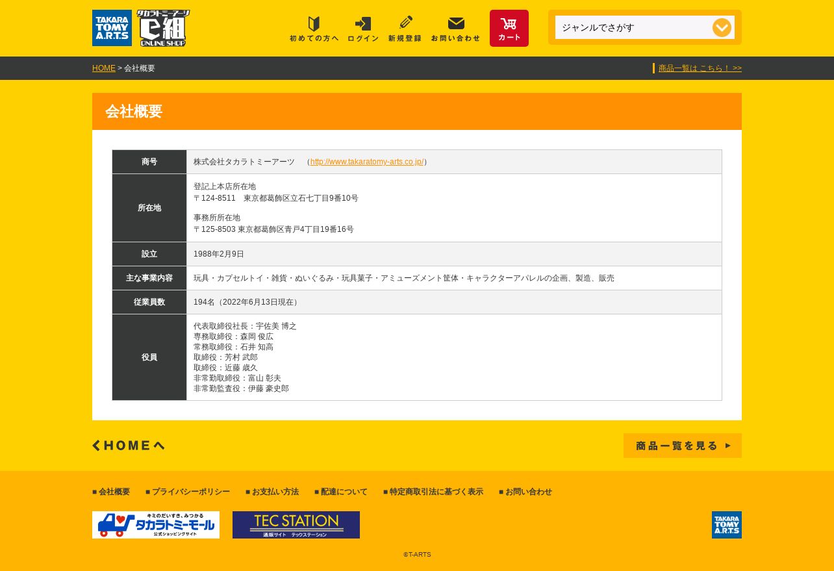Open footer プライバシーポリシー link
Image resolution: width=834 pixels, height=571 pixels.
(x=188, y=492)
